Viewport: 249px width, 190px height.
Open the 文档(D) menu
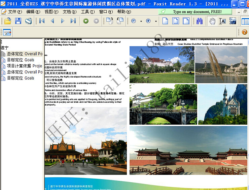click(70, 11)
